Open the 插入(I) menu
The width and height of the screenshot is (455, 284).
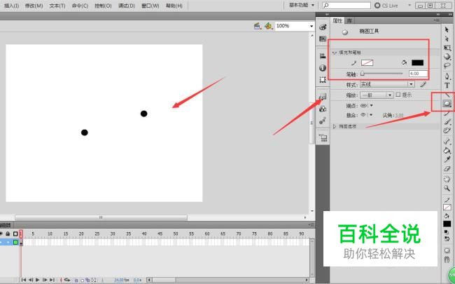tap(12, 6)
